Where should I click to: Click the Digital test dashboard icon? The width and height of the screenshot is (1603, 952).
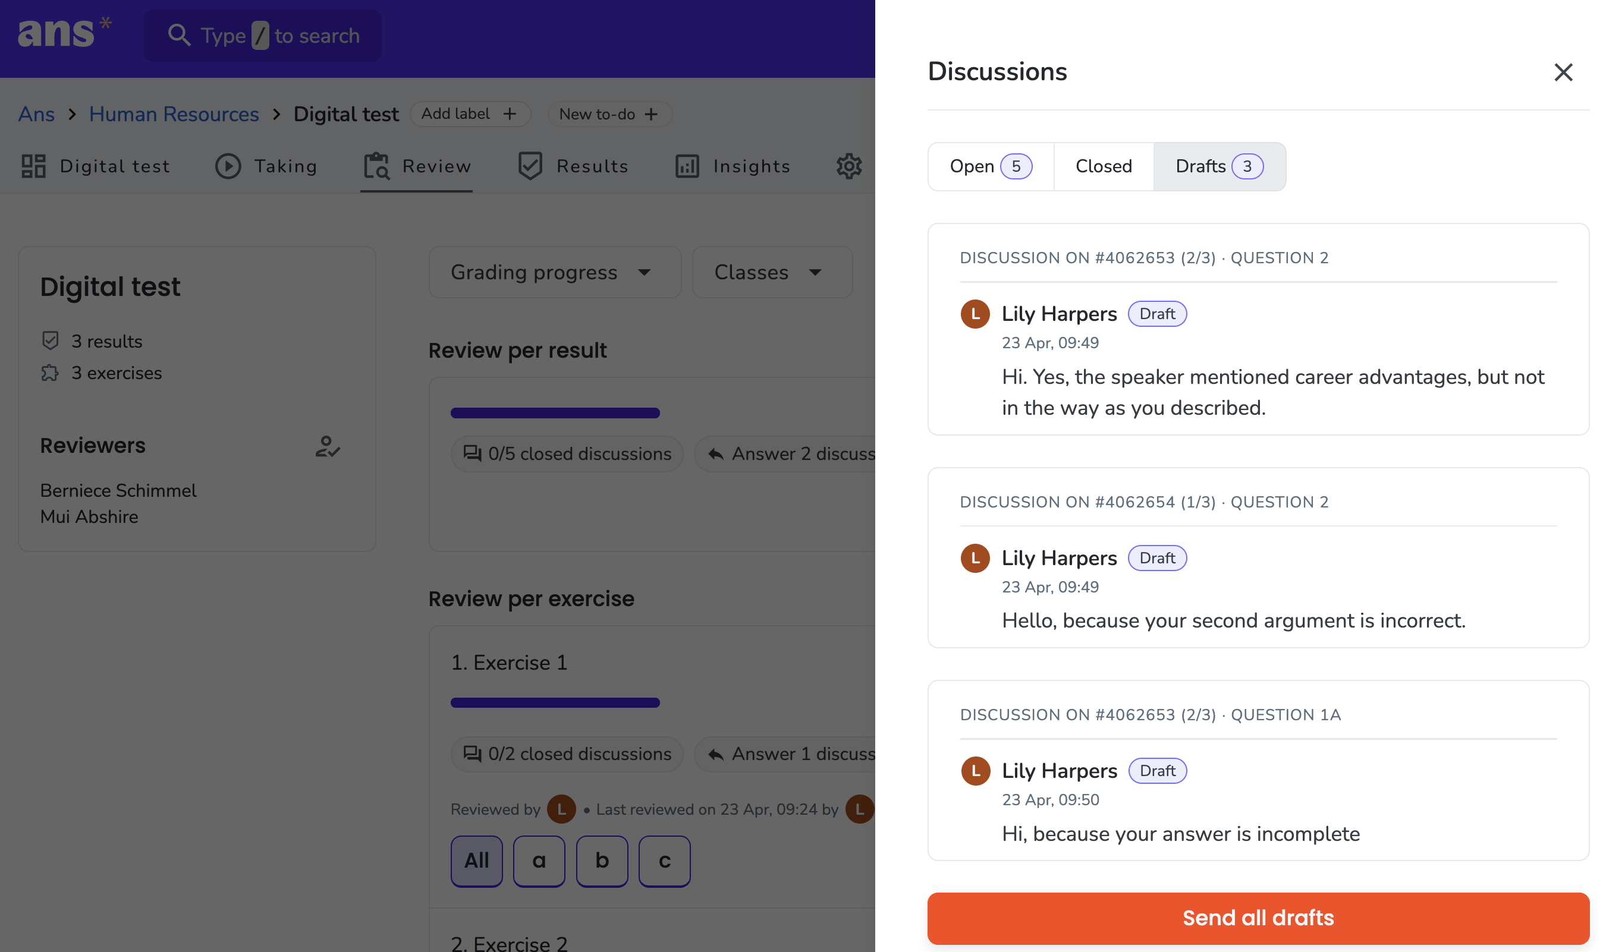pyautogui.click(x=33, y=166)
